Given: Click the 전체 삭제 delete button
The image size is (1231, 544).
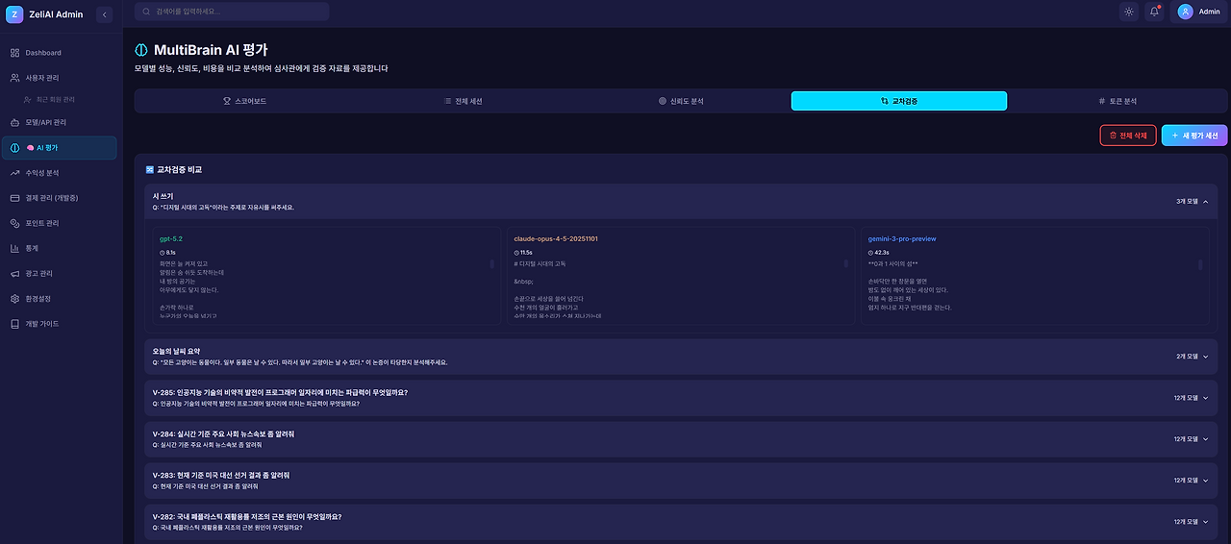Looking at the screenshot, I should [x=1128, y=136].
